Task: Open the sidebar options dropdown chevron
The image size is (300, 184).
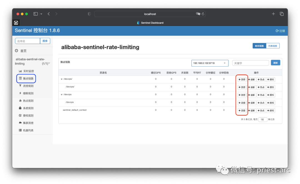Action: [x=41, y=14]
